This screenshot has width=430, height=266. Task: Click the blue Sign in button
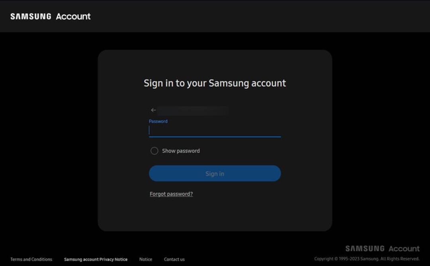215,173
